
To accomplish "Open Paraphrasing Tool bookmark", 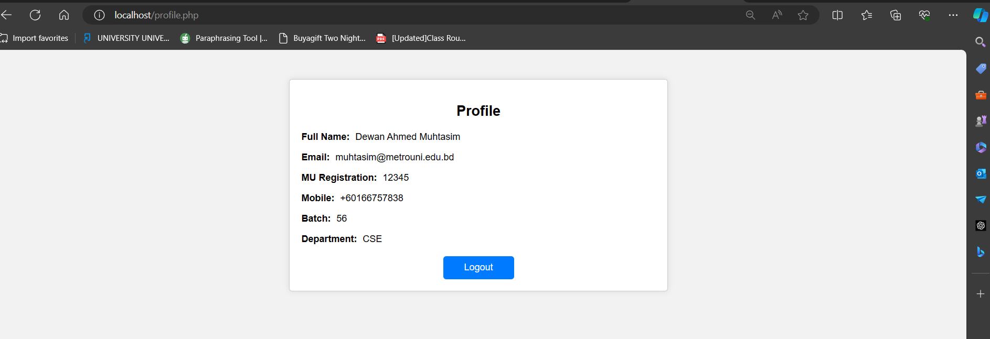I will tap(224, 38).
